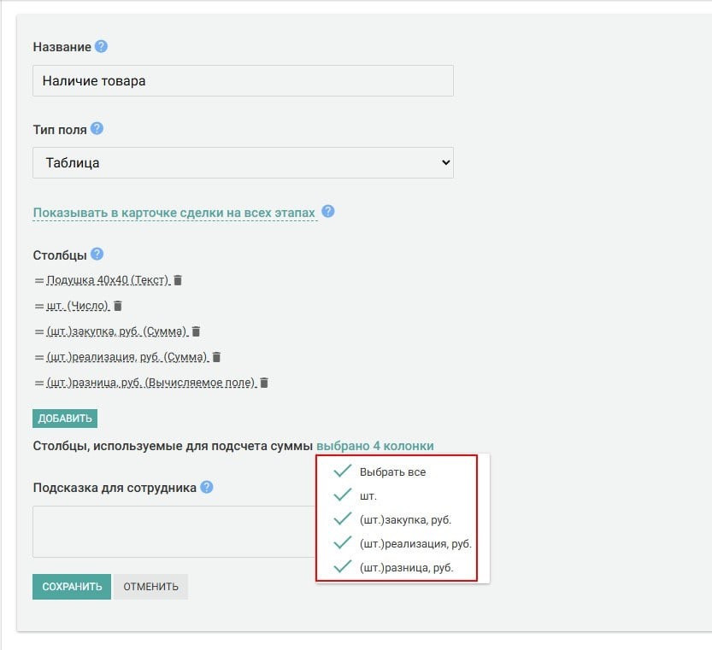Screen dimensions: 712x650
Task: Click help icon next to Столбцы
Action: point(97,254)
